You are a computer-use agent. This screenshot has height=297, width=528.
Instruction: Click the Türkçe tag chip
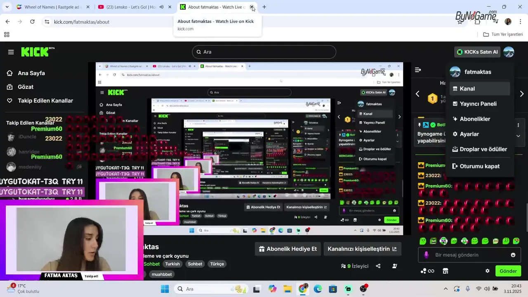[217, 264]
